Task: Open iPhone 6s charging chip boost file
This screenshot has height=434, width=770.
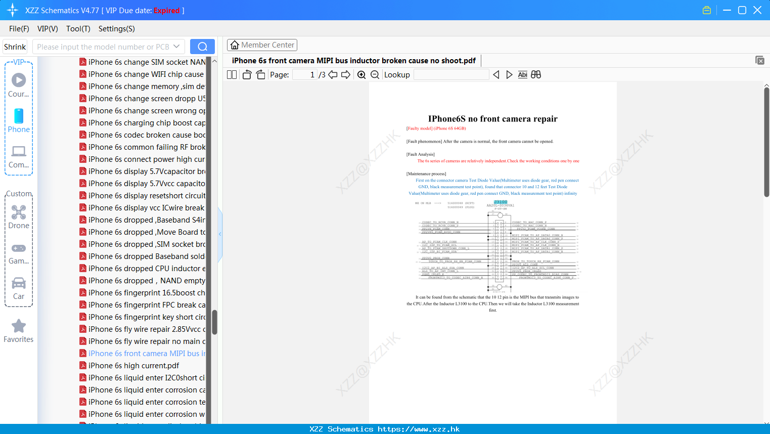Action: (x=143, y=123)
